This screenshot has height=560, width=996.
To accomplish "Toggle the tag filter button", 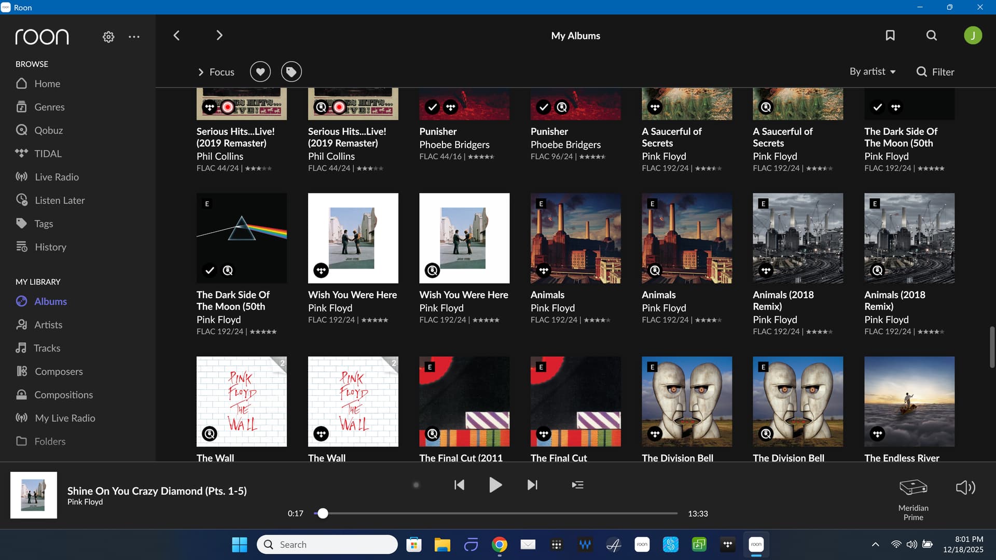I will [292, 72].
